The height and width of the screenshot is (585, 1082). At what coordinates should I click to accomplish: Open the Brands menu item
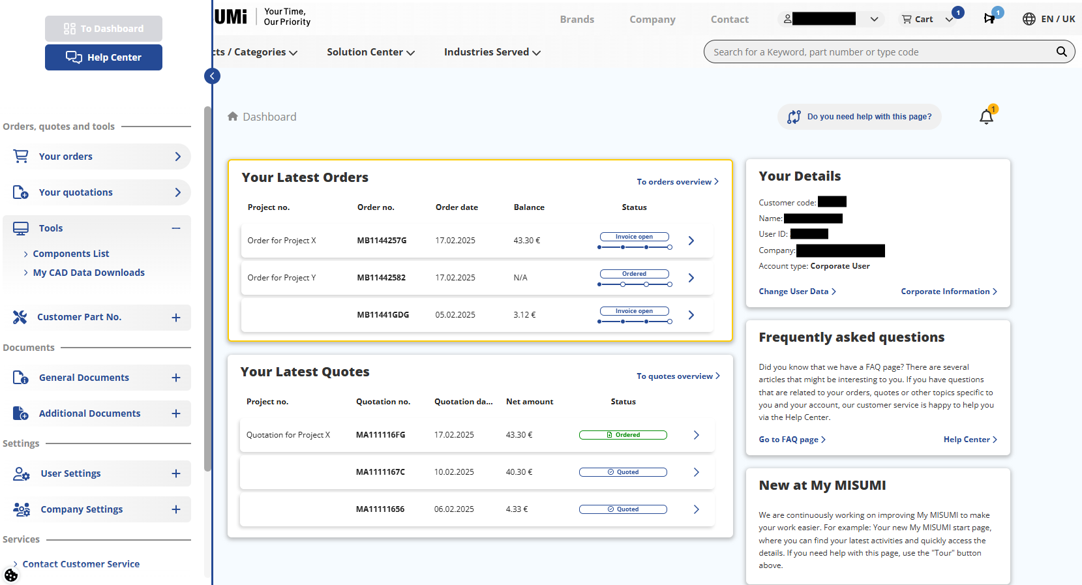[x=577, y=20]
